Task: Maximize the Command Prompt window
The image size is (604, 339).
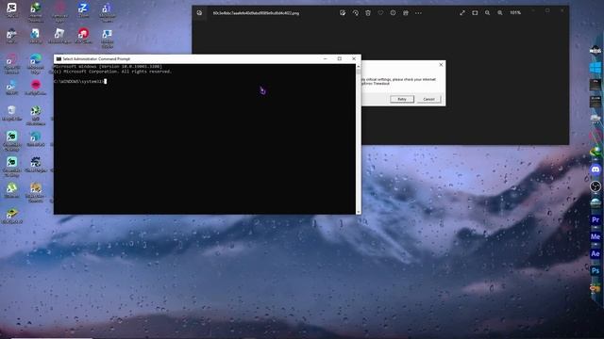Action: tap(340, 58)
